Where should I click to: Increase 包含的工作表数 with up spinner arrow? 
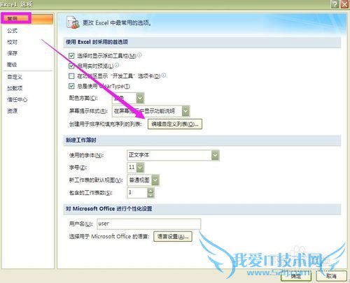click(x=150, y=190)
